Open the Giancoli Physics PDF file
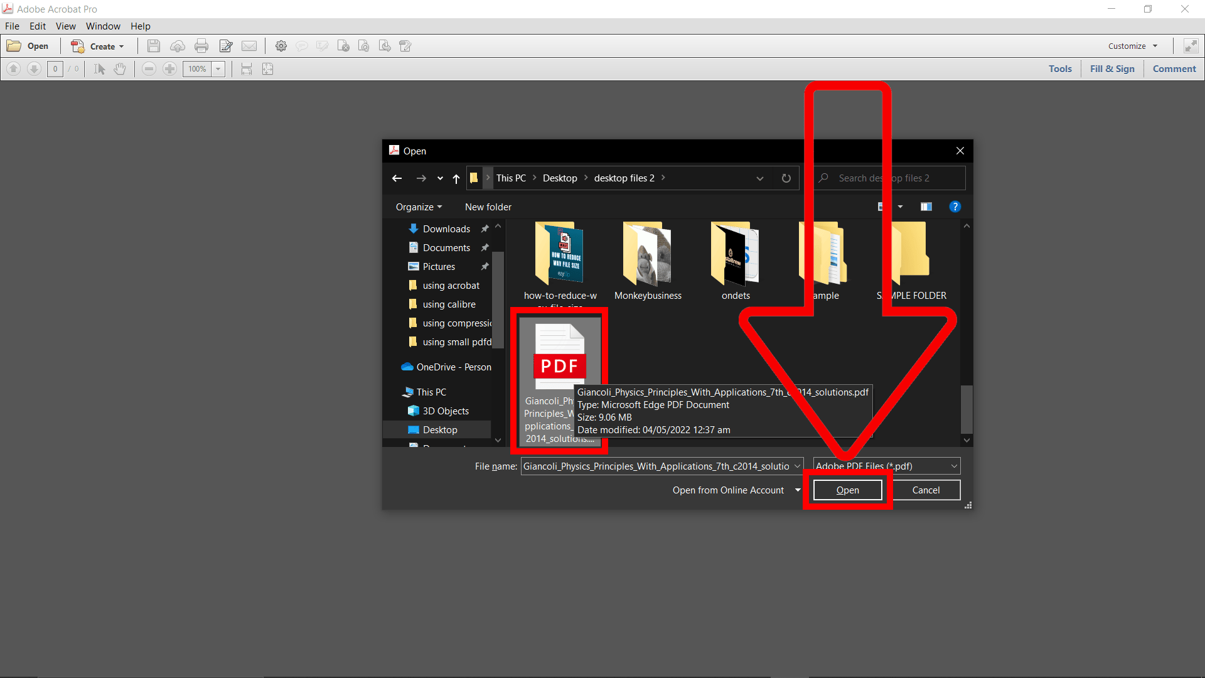 [x=847, y=489]
